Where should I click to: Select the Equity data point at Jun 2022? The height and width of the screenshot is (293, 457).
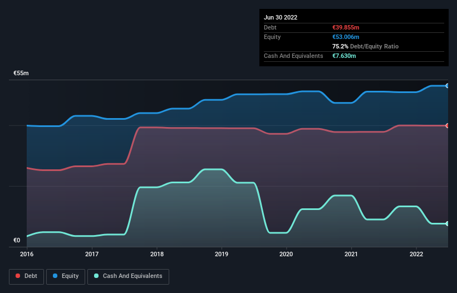[x=448, y=86]
